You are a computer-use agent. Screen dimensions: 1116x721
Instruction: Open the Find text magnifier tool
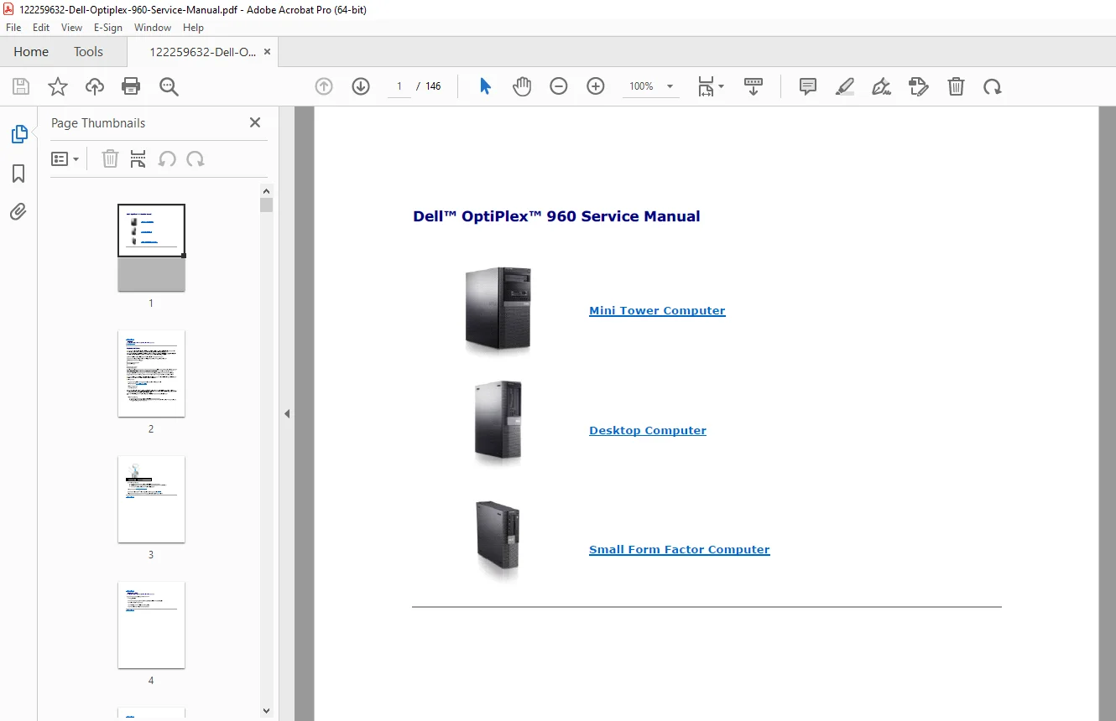[169, 86]
